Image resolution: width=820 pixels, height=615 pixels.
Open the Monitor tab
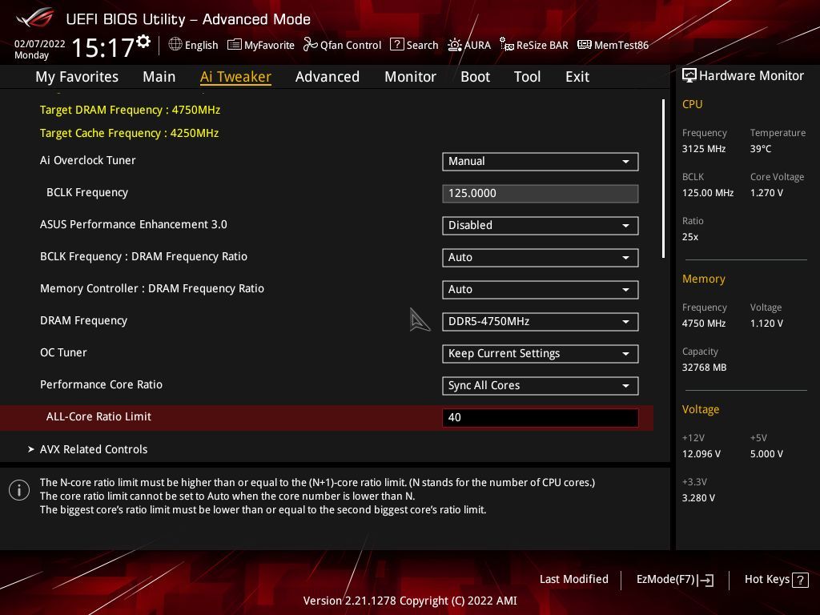tap(410, 77)
